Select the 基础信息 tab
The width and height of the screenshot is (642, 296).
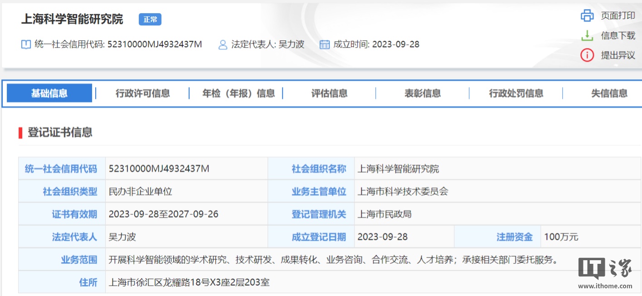pos(49,93)
